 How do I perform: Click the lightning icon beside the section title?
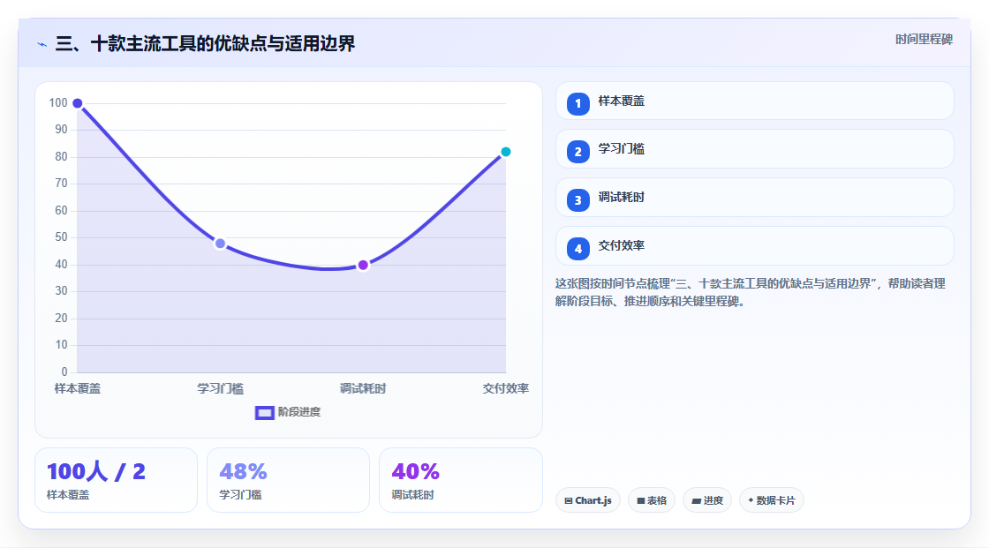click(42, 44)
